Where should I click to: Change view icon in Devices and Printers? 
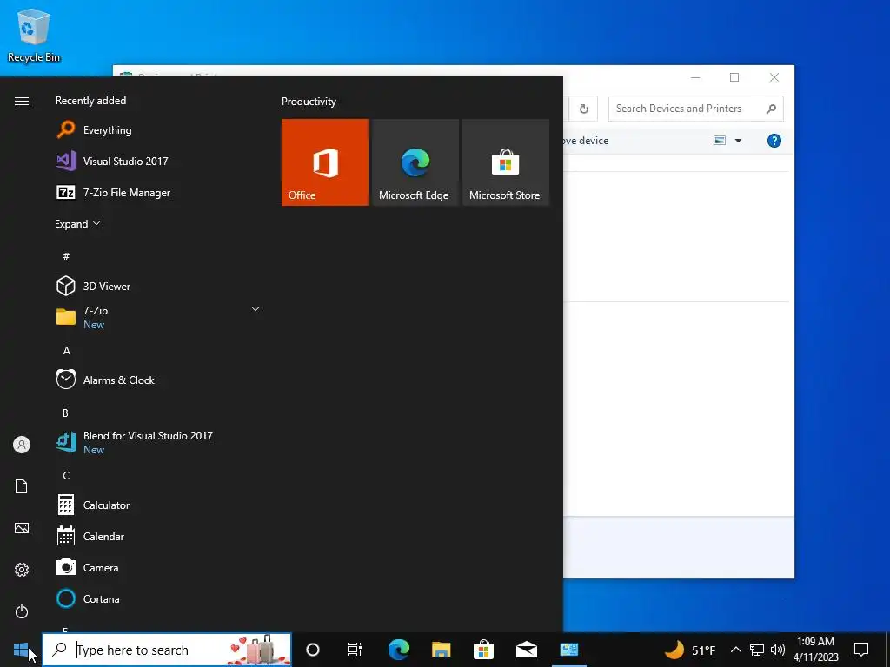[719, 141]
